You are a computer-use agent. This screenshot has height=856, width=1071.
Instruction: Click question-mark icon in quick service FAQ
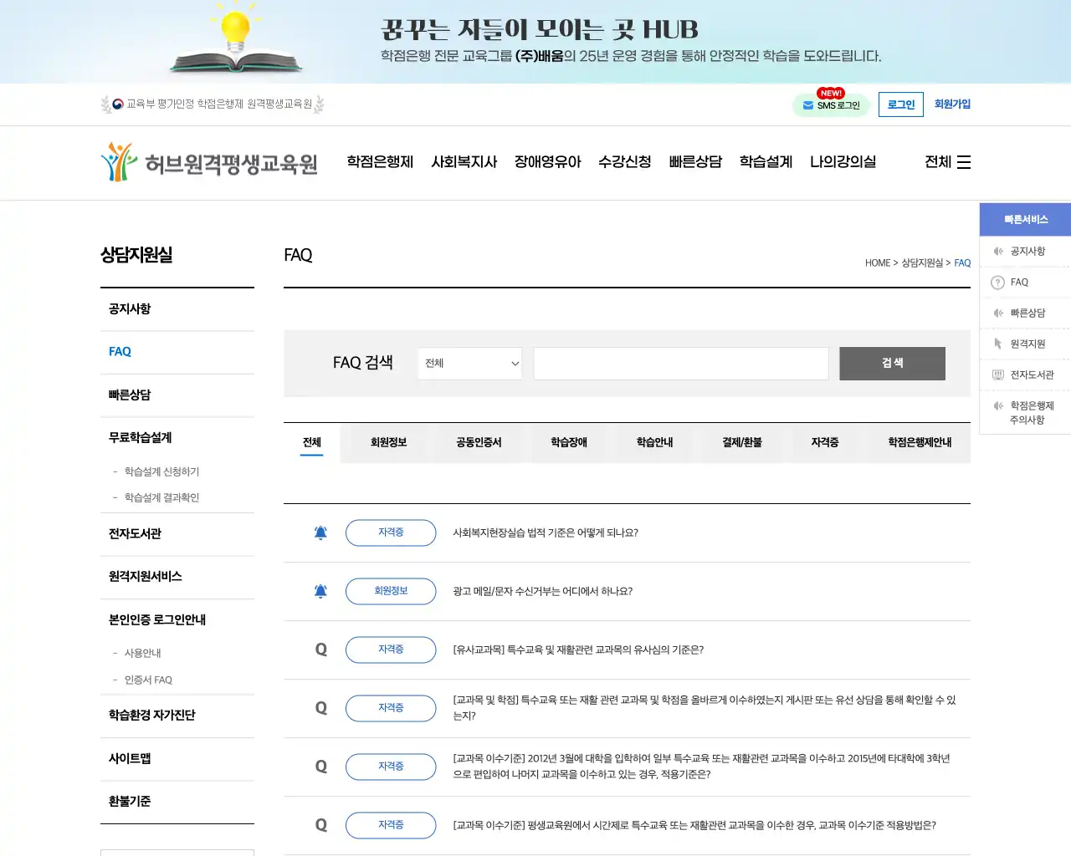coord(997,283)
